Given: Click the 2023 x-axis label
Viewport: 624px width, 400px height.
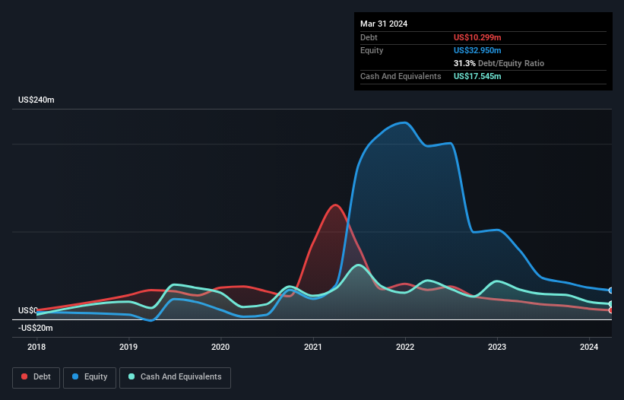Looking at the screenshot, I should click(x=497, y=347).
